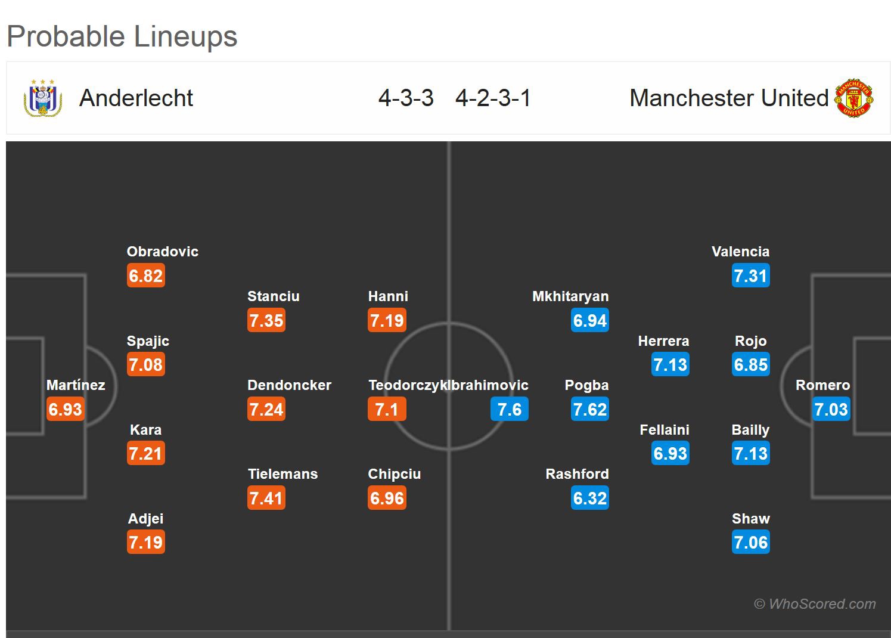Click Obradovic's 6.82 rating badge

(x=145, y=276)
